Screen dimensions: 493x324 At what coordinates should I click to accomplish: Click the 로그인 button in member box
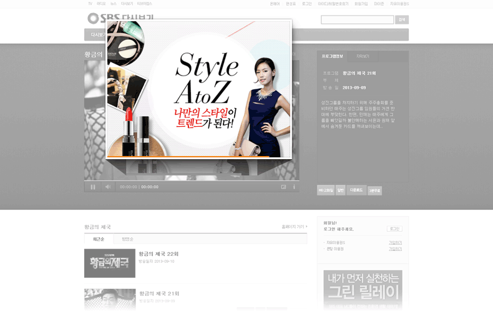click(x=394, y=228)
